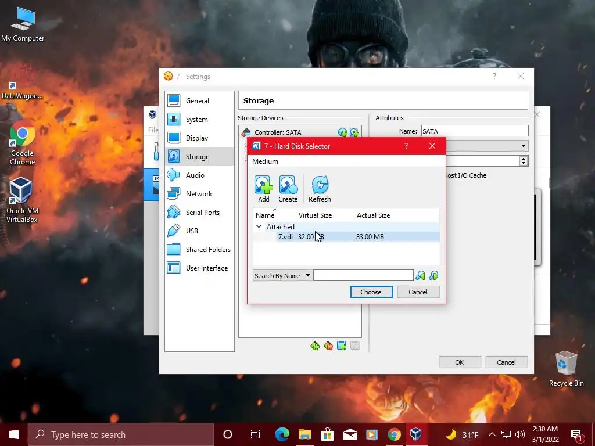The width and height of the screenshot is (595, 446).
Task: Cancel the Hard Disk Selector dialog
Action: click(x=418, y=292)
